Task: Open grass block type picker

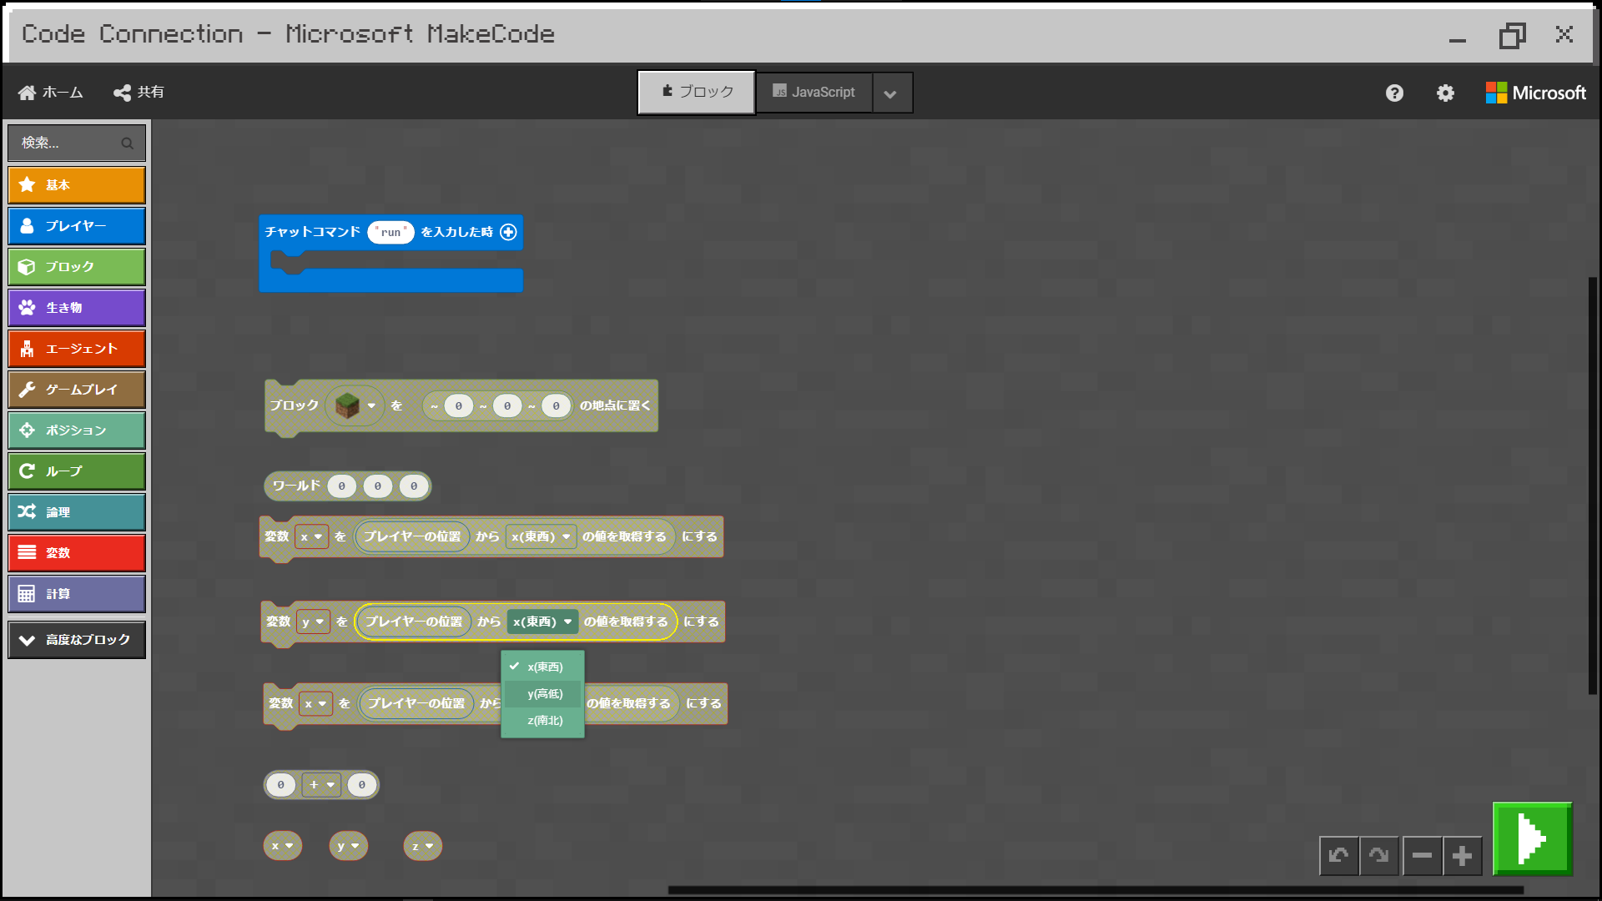Action: (x=355, y=406)
